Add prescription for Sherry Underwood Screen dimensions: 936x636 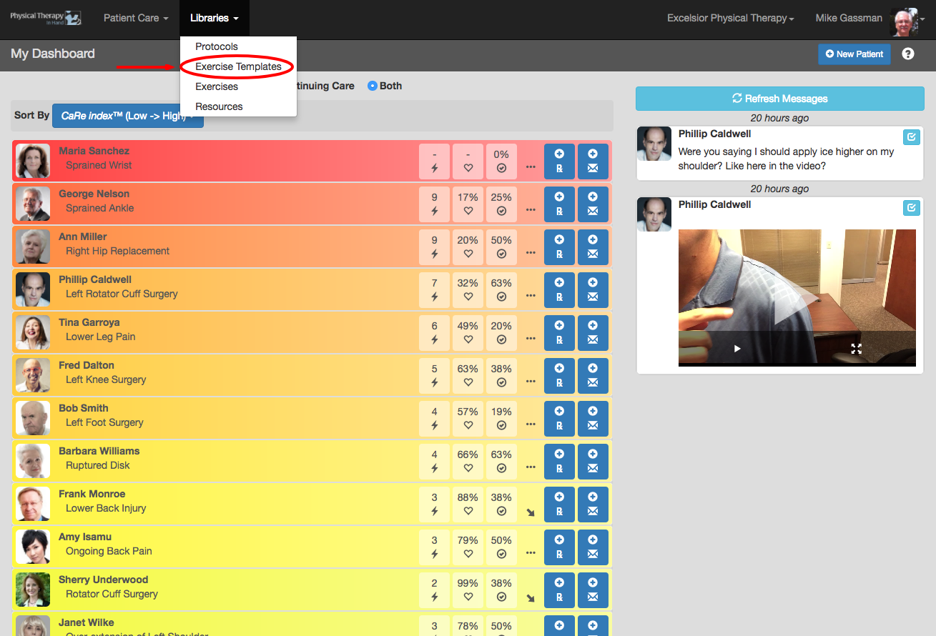559,590
